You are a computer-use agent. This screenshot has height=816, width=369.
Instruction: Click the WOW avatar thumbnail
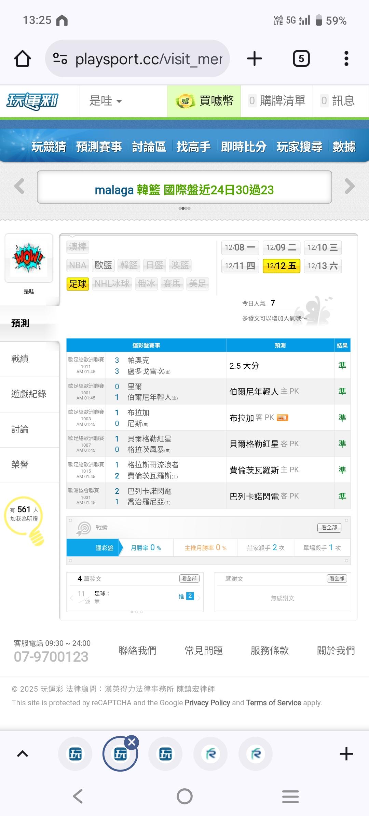coord(29,258)
